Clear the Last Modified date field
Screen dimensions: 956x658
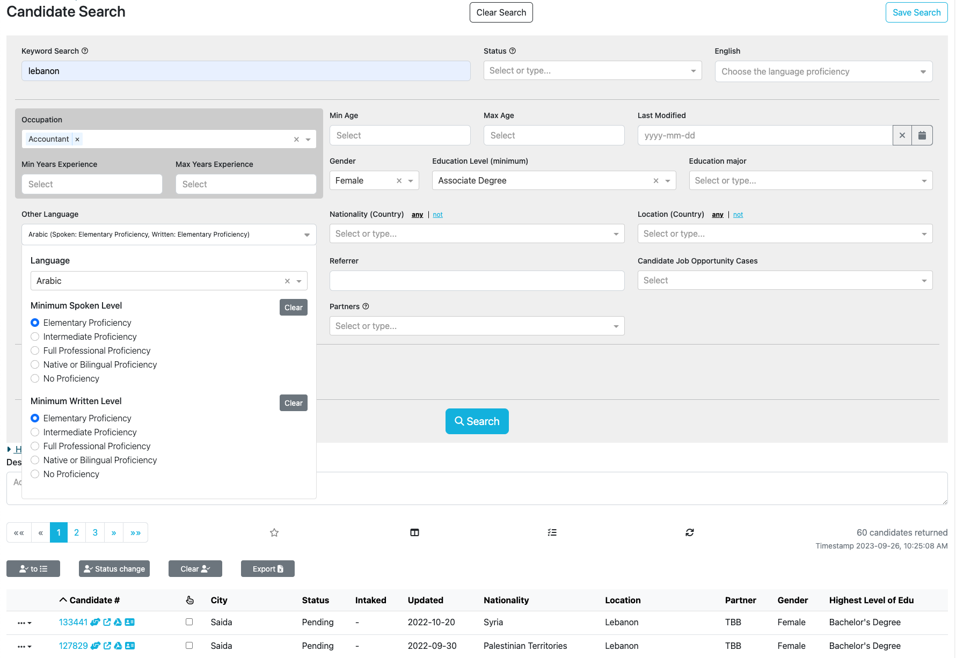click(902, 135)
